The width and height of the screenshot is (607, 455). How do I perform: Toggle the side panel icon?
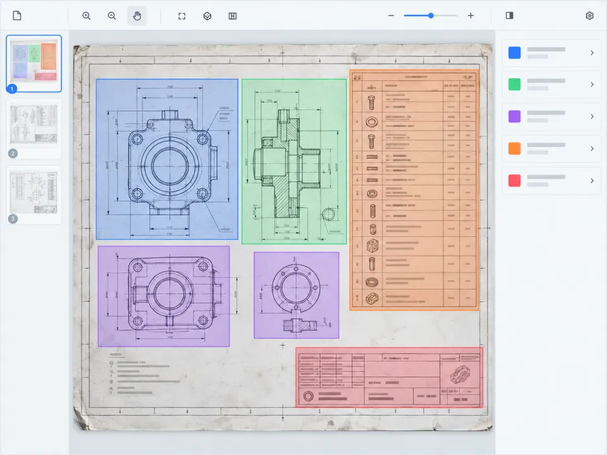(x=510, y=15)
